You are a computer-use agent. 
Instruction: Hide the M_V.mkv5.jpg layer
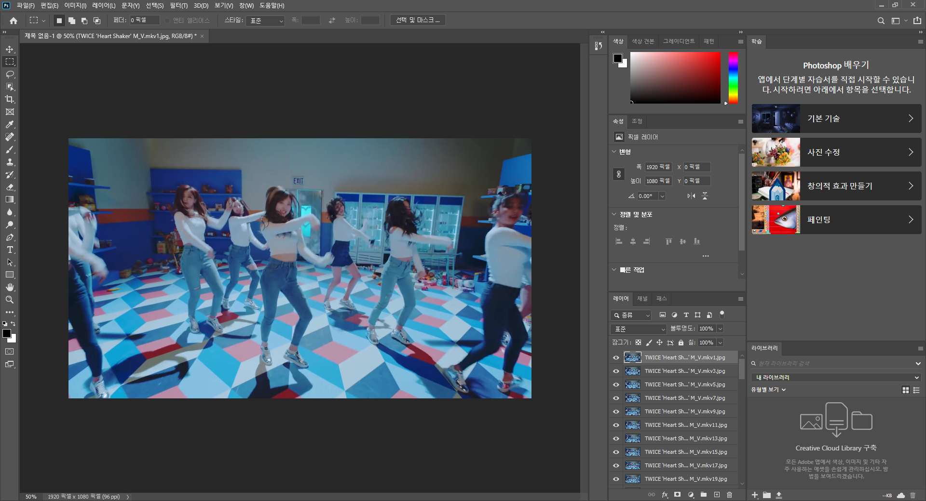pos(616,384)
